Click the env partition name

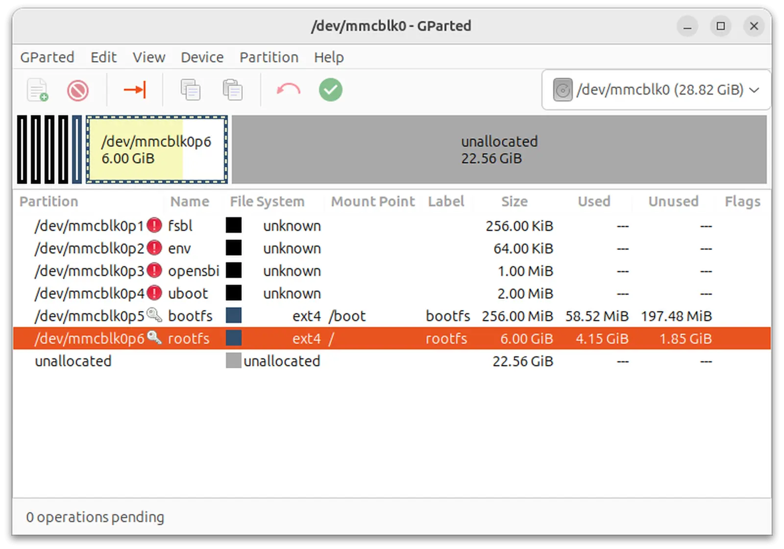tap(179, 249)
